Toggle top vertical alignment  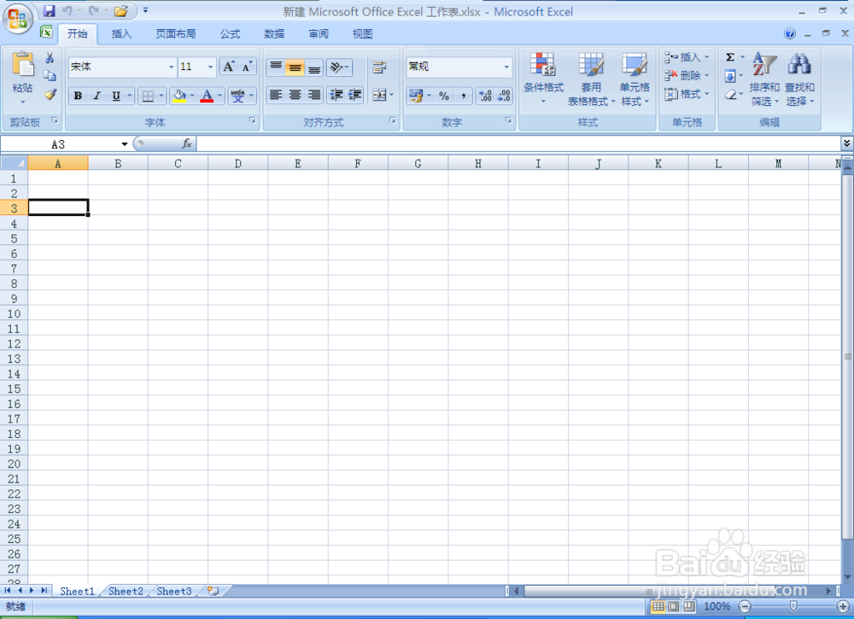click(x=276, y=67)
